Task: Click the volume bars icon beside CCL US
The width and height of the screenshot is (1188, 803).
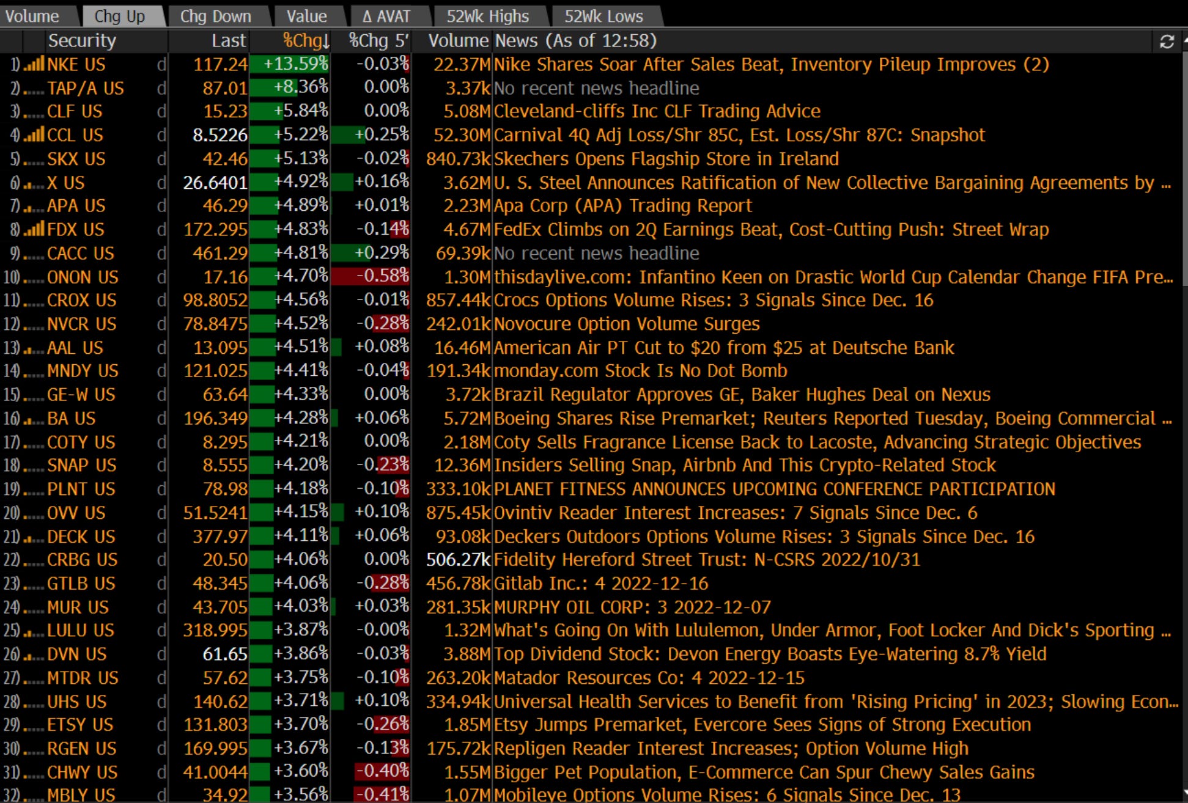Action: click(x=34, y=134)
